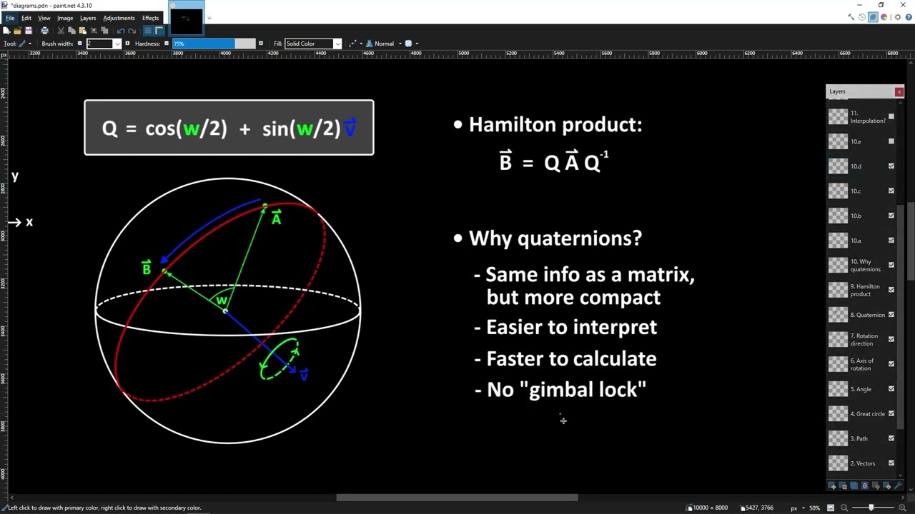Delete layer icon in Layers panel
Image resolution: width=915 pixels, height=514 pixels.
pyautogui.click(x=843, y=485)
